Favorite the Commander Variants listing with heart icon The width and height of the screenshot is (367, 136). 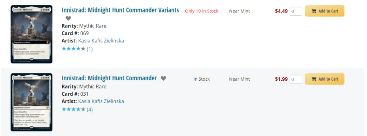pos(68,18)
